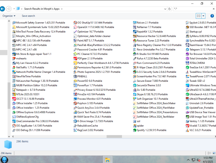Clear the search box with X
The height and width of the screenshot is (163, 216).
(x=214, y=9)
